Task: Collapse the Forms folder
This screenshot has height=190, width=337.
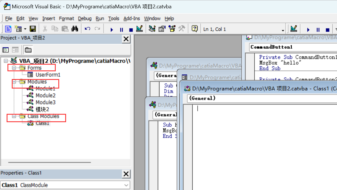Action: coord(14,68)
